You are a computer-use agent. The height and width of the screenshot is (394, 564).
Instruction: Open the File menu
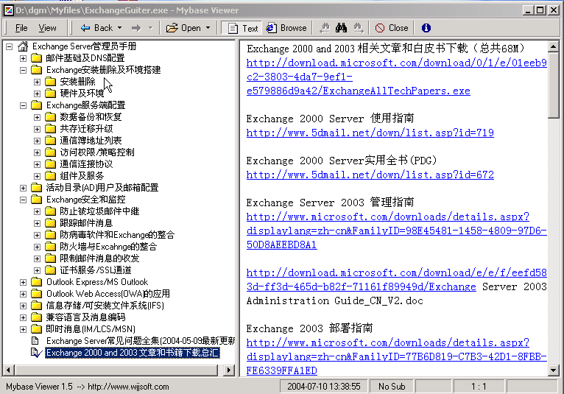click(x=21, y=28)
